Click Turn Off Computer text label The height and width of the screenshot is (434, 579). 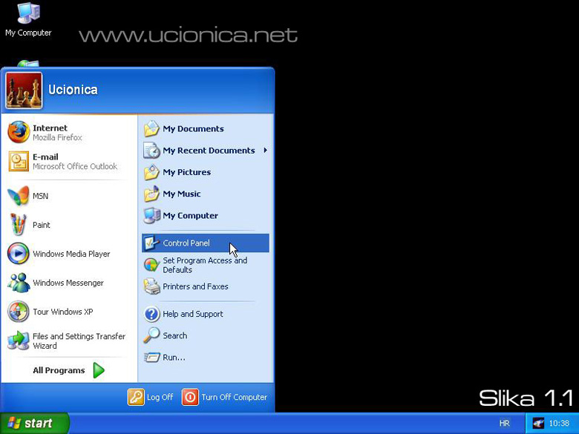[x=234, y=397]
